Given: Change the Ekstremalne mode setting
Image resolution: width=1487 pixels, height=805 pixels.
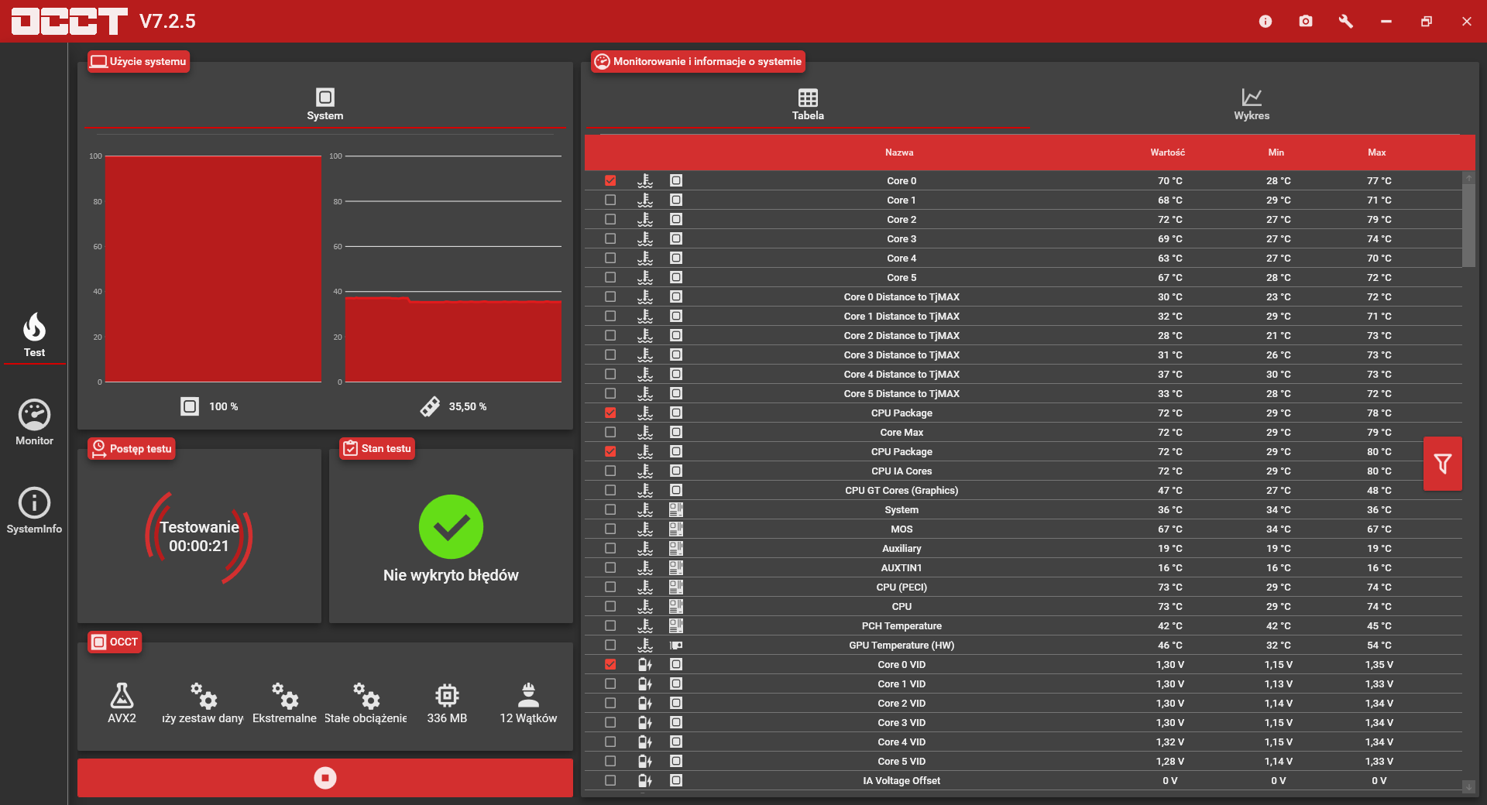Looking at the screenshot, I should click(x=284, y=703).
